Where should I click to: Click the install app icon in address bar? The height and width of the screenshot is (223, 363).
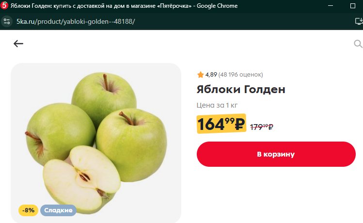click(359, 21)
